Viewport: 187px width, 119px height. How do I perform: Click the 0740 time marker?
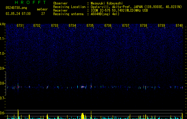pyautogui.click(x=179, y=26)
